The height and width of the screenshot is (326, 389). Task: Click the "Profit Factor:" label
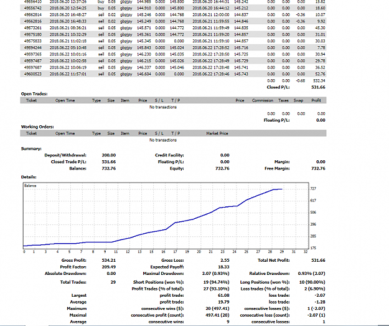click(73, 267)
